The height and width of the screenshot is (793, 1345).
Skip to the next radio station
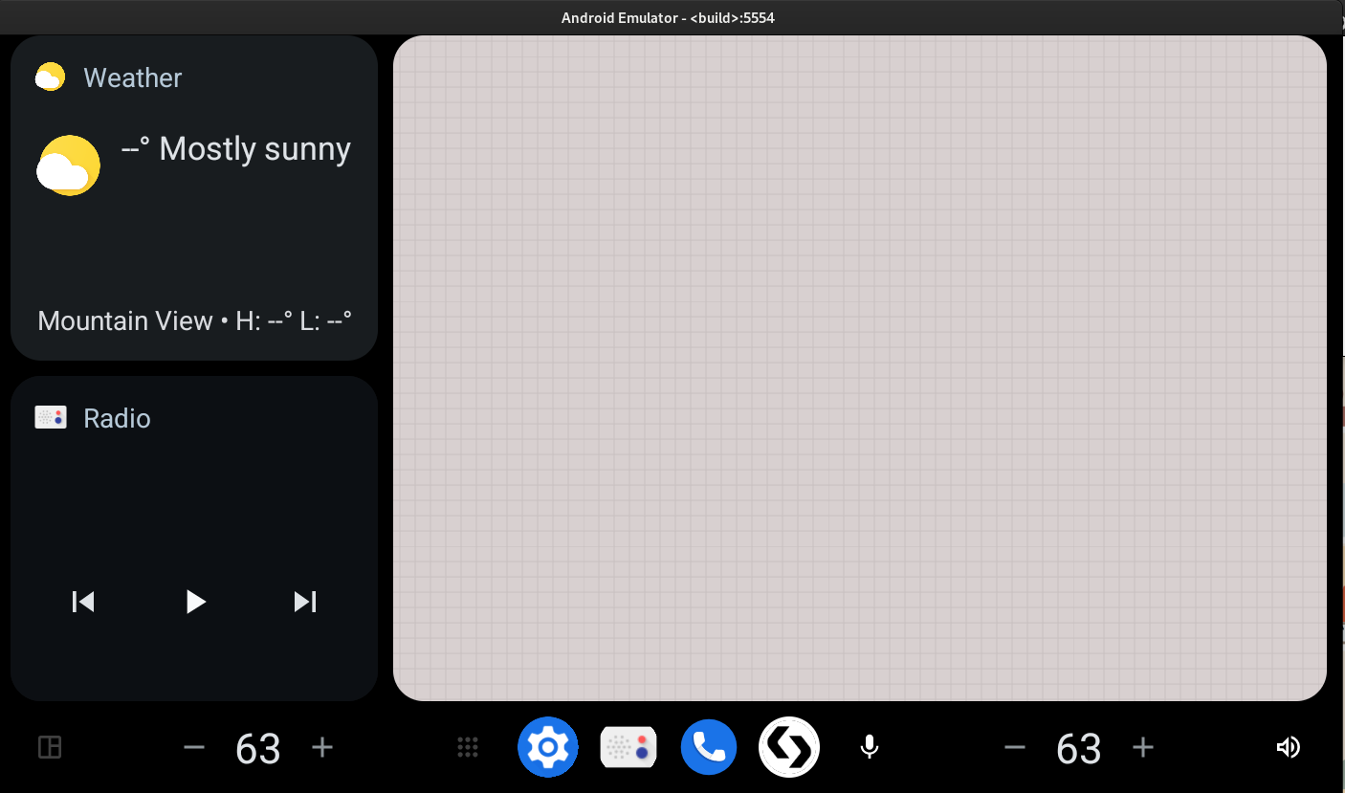[305, 602]
